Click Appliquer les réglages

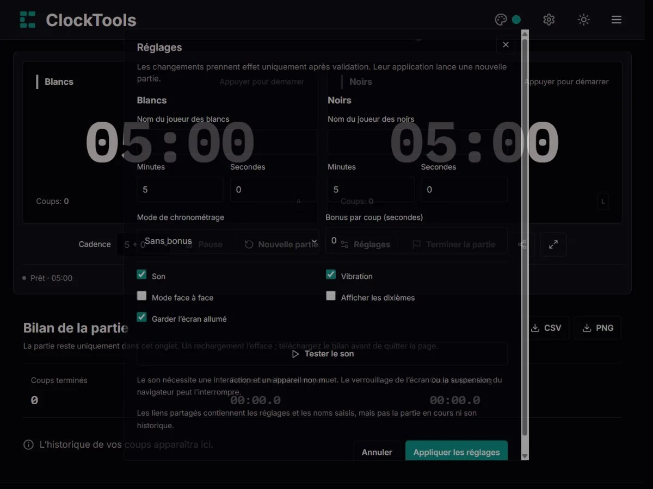pos(457,452)
